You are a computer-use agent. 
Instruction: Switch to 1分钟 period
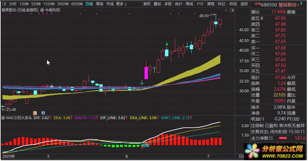point(24,4)
